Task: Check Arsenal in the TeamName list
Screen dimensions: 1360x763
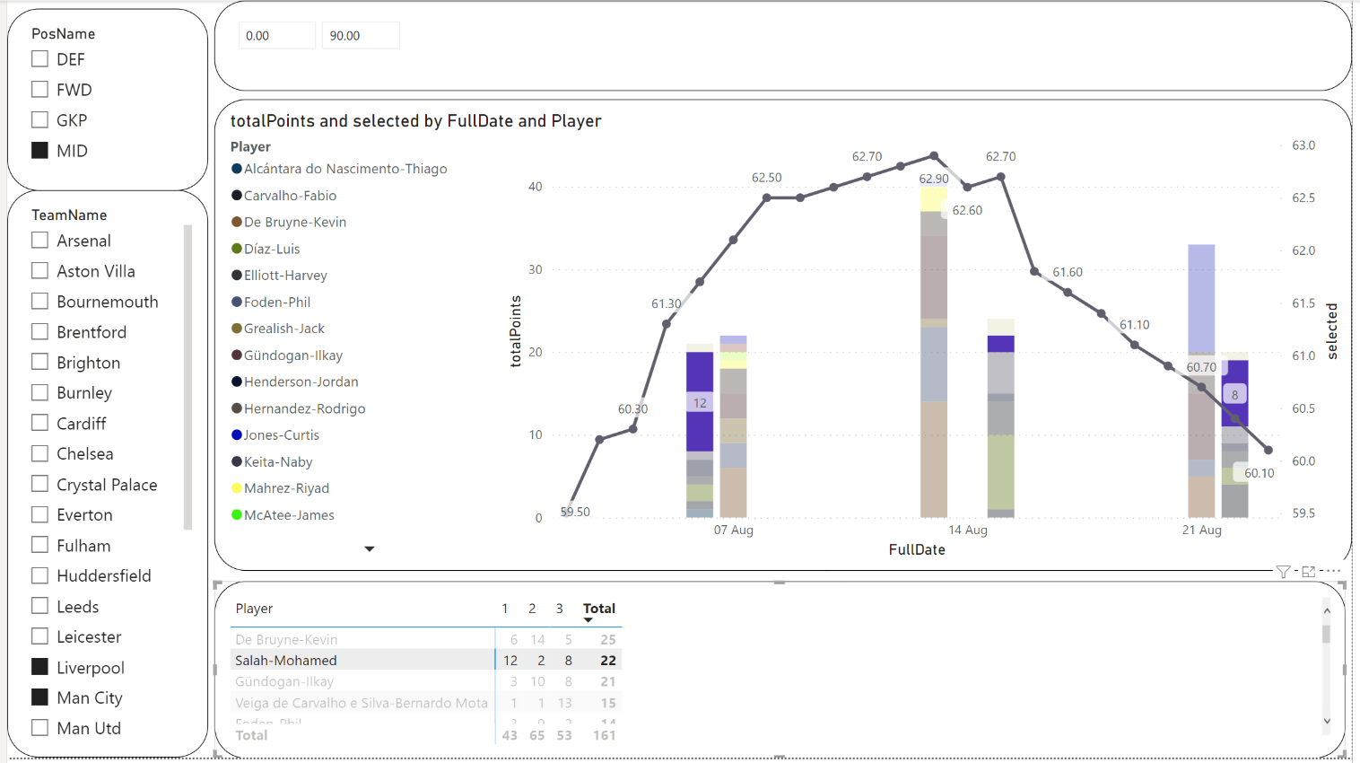Action: (39, 241)
